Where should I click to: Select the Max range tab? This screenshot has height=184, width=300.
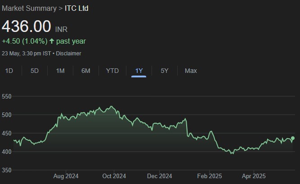pos(191,71)
